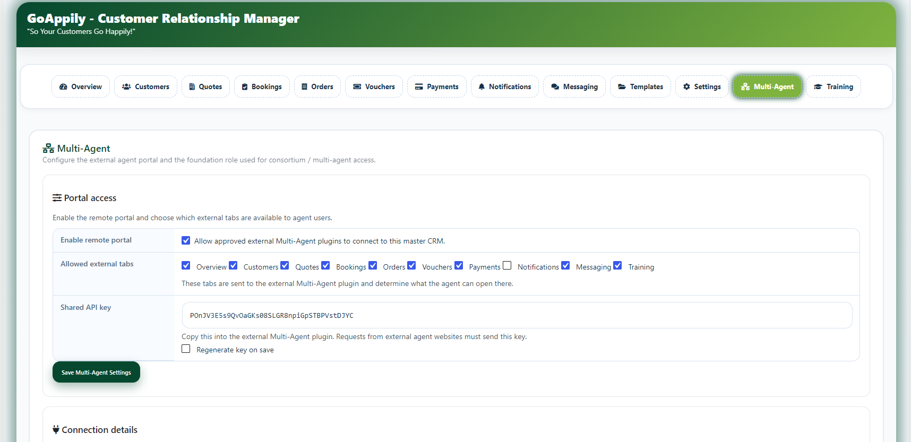Image resolution: width=911 pixels, height=442 pixels.
Task: Click the These tabs are sent description text
Action: pyautogui.click(x=347, y=283)
